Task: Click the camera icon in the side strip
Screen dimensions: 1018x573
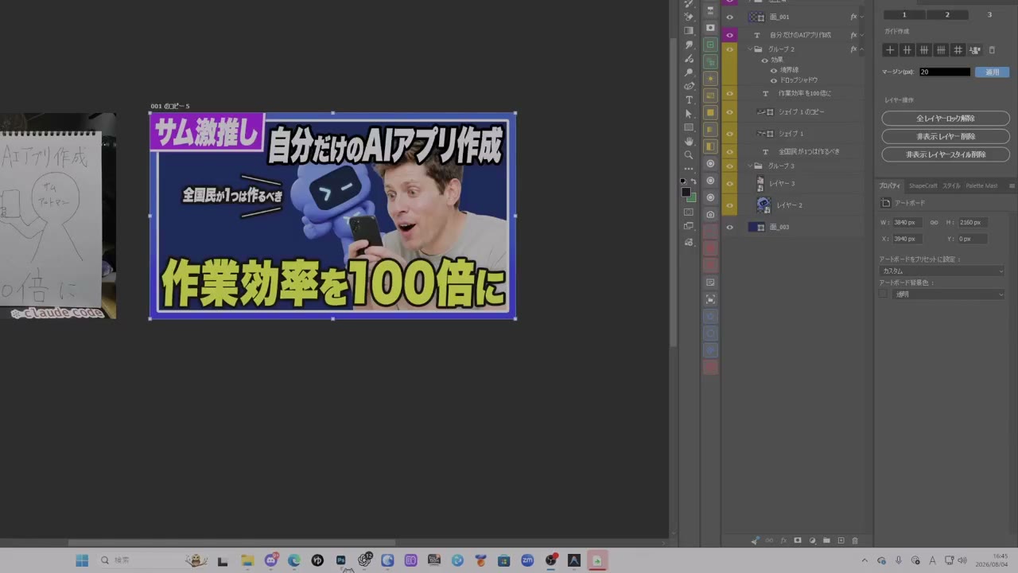Action: tap(710, 215)
